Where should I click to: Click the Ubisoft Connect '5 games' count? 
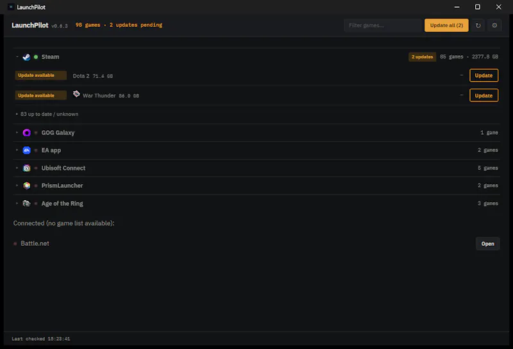pyautogui.click(x=488, y=168)
